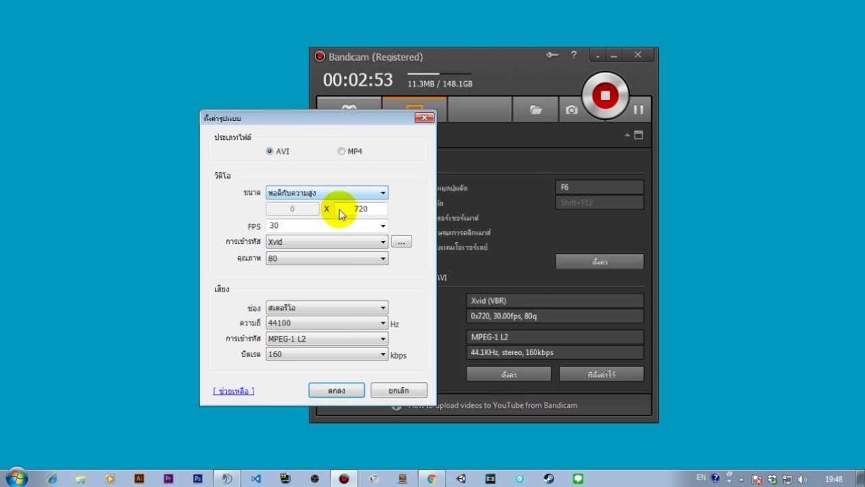Open the FPS dropdown showing 30
Image resolution: width=865 pixels, height=487 pixels.
point(327,226)
